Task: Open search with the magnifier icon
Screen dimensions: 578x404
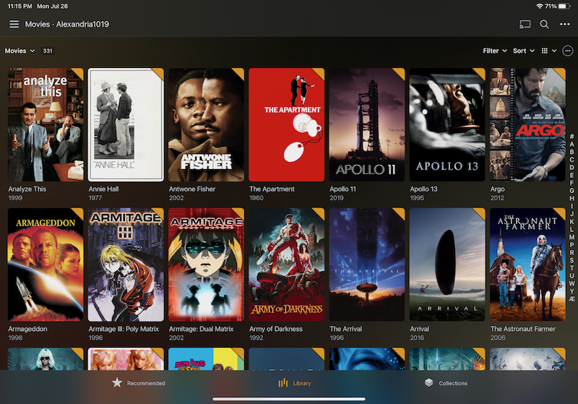Action: click(x=545, y=25)
